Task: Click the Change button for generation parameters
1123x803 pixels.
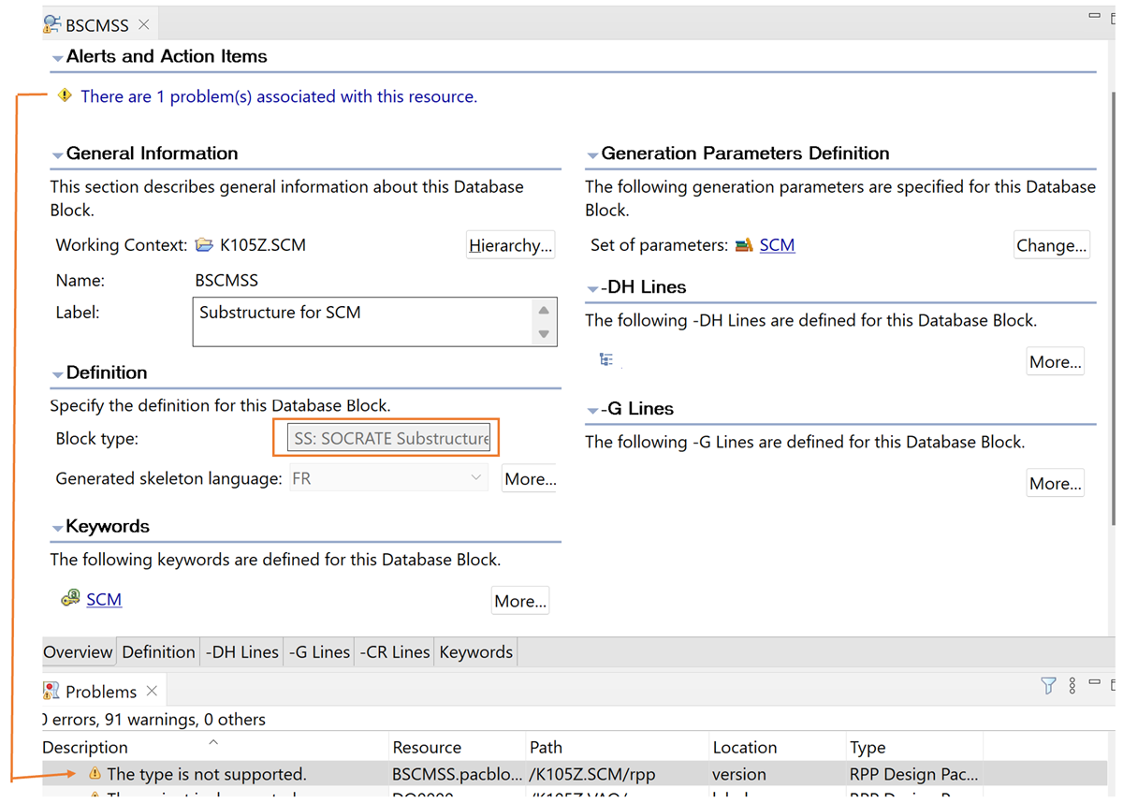Action: tap(1051, 244)
